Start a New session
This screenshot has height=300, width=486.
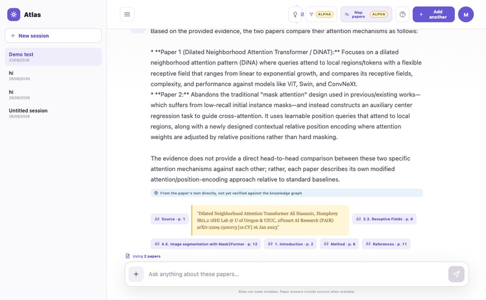click(53, 36)
